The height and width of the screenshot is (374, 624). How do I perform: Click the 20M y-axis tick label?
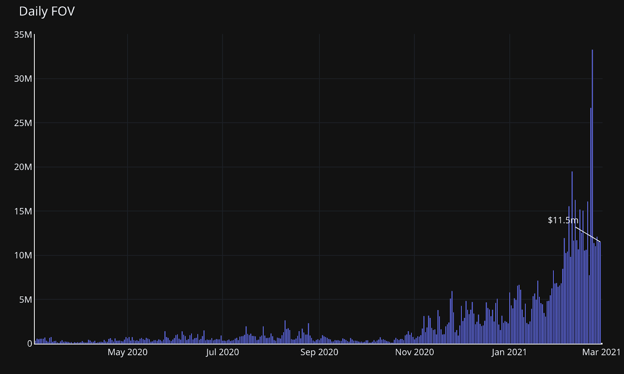[23, 167]
